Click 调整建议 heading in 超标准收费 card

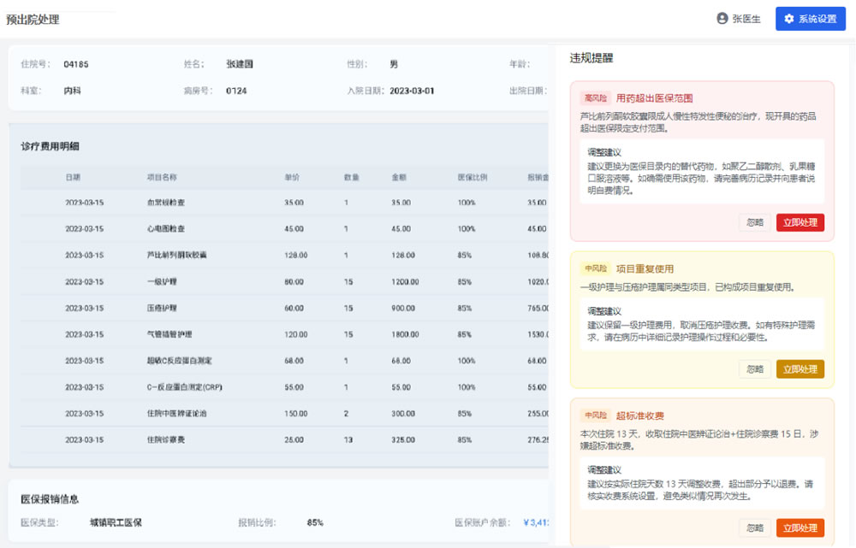coord(604,470)
